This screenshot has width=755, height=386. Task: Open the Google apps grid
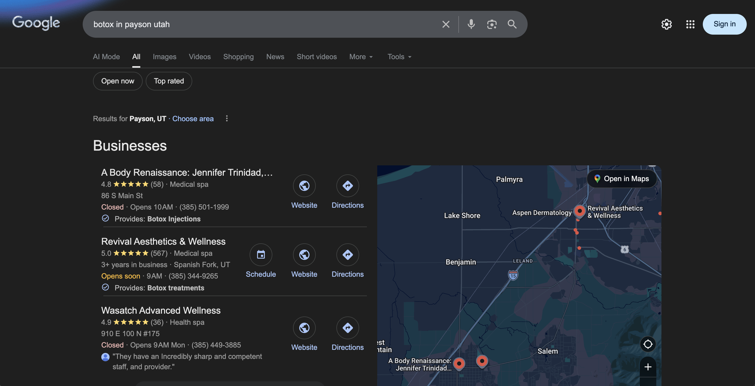click(x=690, y=24)
